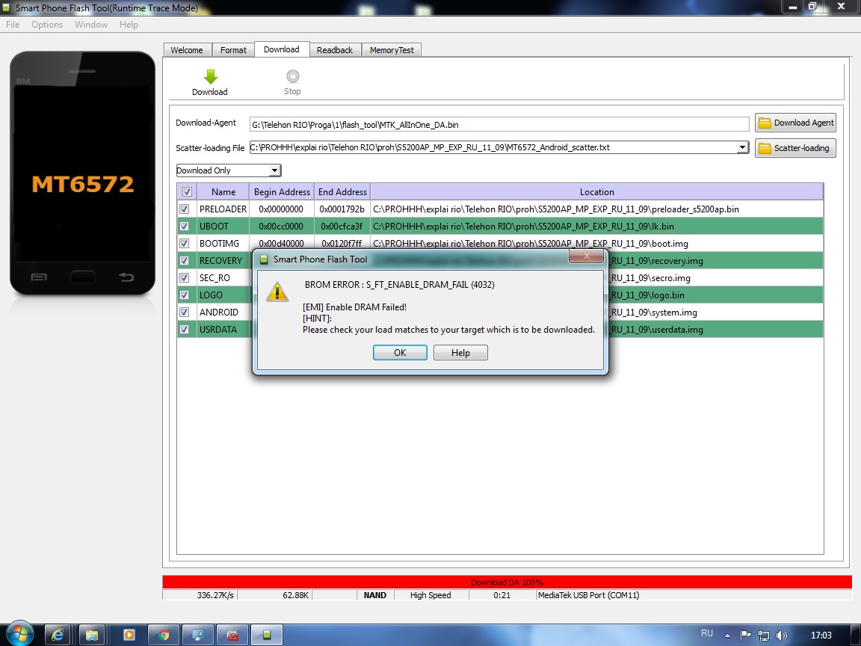Image resolution: width=861 pixels, height=646 pixels.
Task: Open the Options menu
Action: [46, 25]
